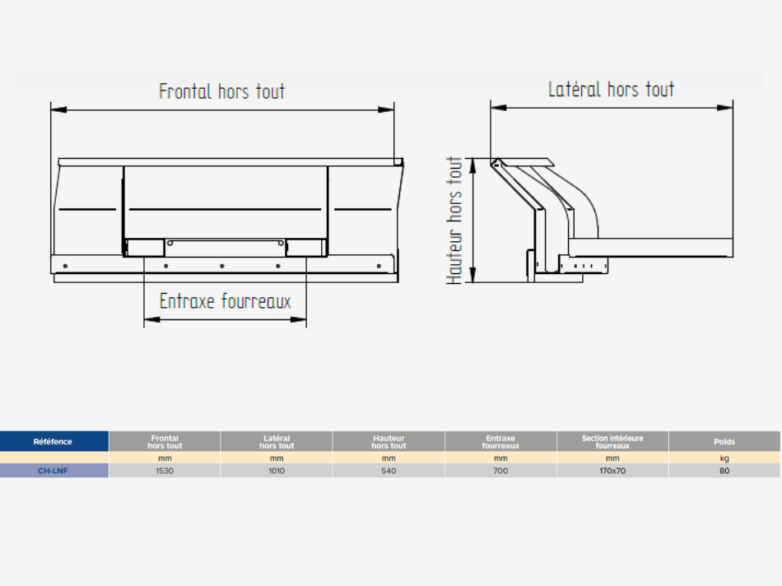Select the 700 entraxe value cell
This screenshot has height=586, width=782.
coord(500,471)
